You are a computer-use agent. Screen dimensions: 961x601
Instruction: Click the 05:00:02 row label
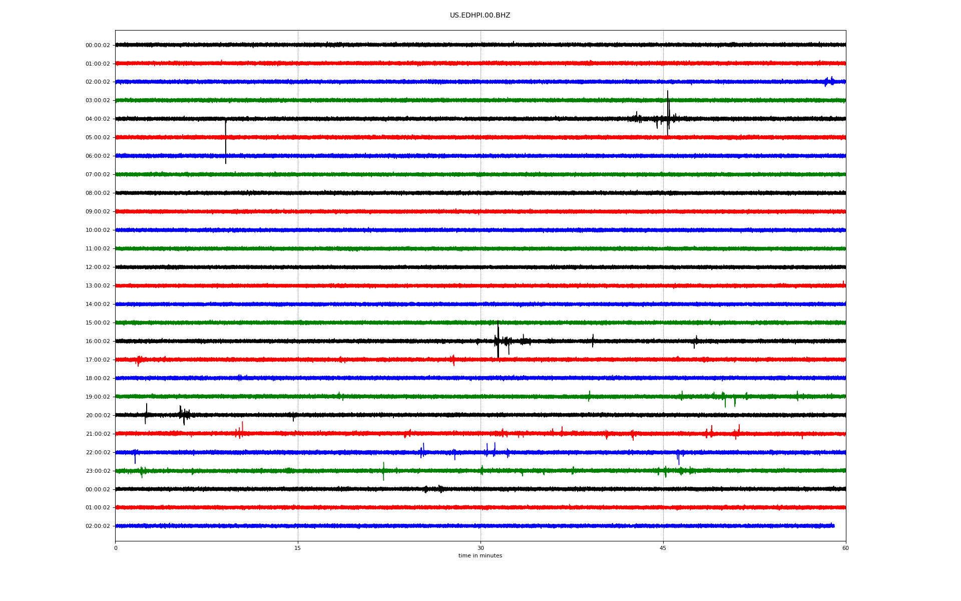point(98,138)
